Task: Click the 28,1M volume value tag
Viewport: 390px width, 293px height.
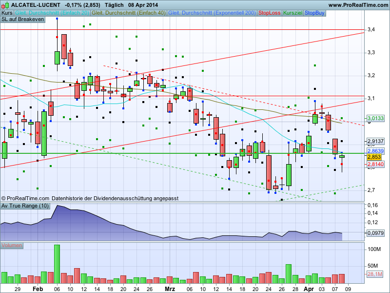Action: (375, 274)
